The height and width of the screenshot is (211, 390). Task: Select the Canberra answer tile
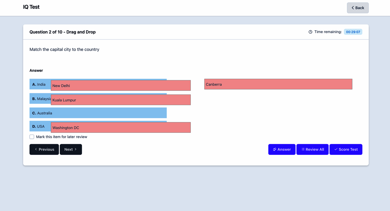tap(278, 84)
